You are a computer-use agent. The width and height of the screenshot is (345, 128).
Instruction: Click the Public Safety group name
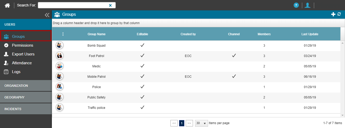(x=96, y=97)
